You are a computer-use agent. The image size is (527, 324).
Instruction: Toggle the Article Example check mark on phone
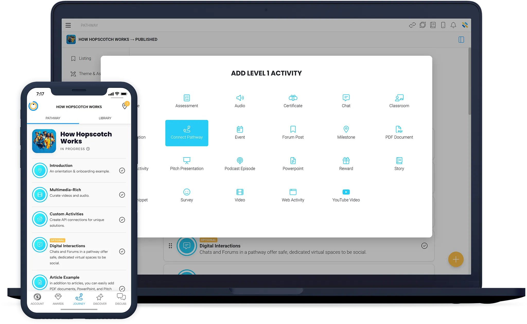coord(122,289)
